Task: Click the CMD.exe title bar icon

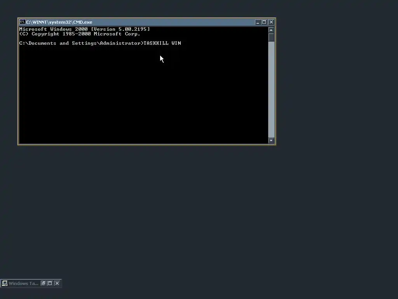Action: 22,22
